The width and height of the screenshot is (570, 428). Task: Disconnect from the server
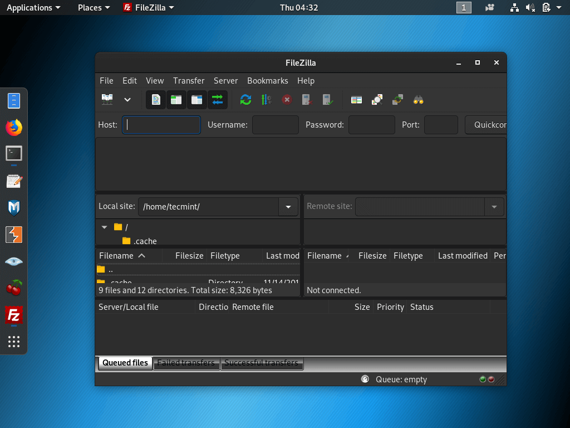click(307, 99)
